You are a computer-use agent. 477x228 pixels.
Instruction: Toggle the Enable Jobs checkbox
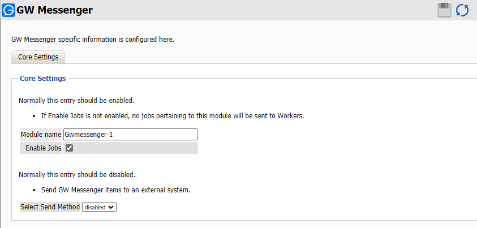click(69, 148)
